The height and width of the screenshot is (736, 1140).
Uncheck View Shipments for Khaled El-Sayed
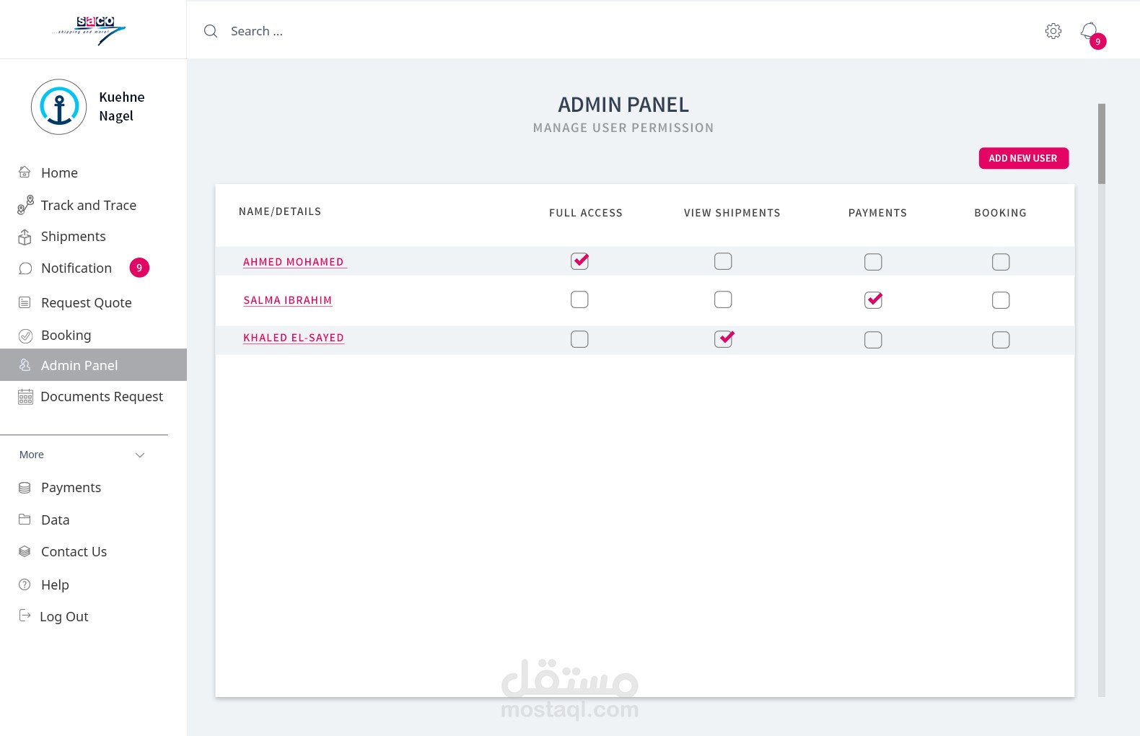(723, 339)
